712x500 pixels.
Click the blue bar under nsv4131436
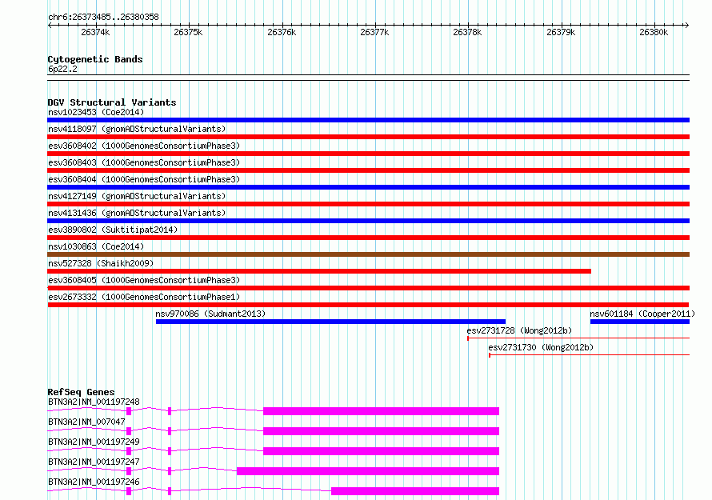pos(368,221)
